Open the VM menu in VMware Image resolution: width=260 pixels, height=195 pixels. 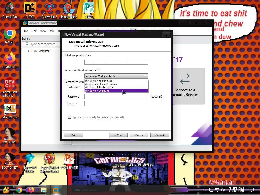(52, 31)
